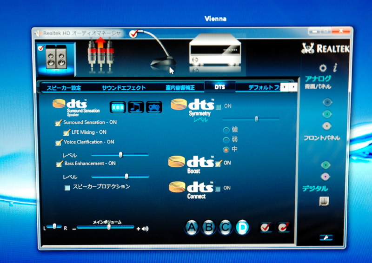Toggle the checkmark on microphone device

tap(133, 33)
